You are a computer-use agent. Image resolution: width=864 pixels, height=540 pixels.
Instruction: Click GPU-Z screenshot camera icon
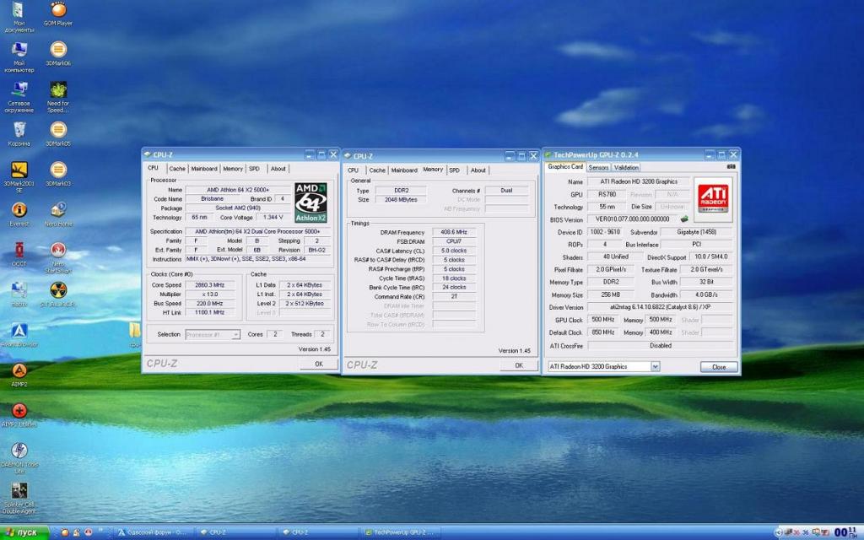click(x=732, y=166)
